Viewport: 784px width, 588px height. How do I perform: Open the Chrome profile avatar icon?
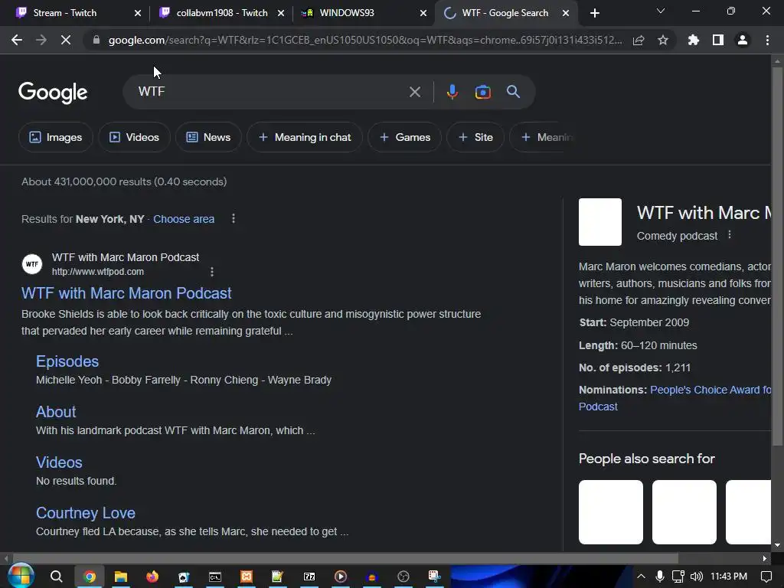[743, 40]
